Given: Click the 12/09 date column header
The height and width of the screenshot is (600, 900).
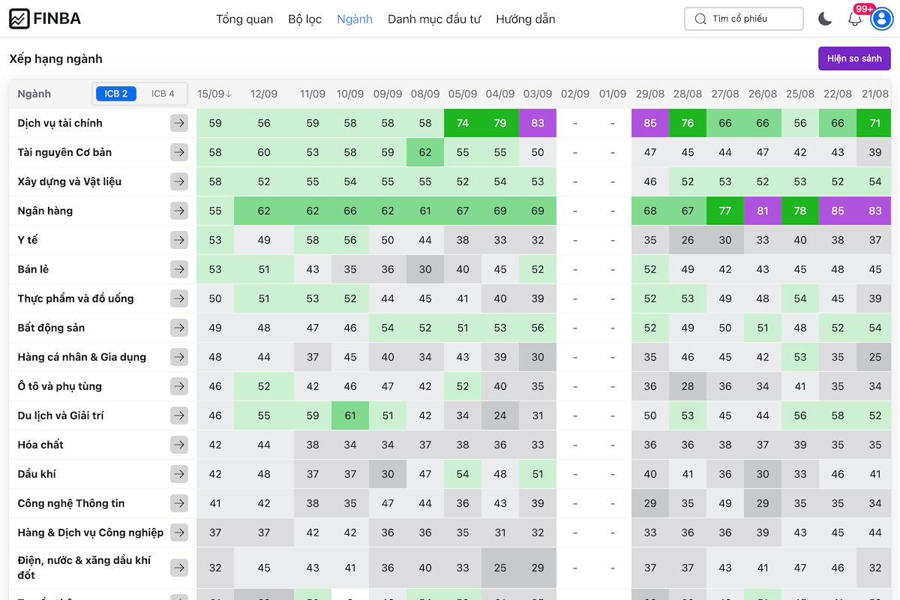Looking at the screenshot, I should coord(264,94).
